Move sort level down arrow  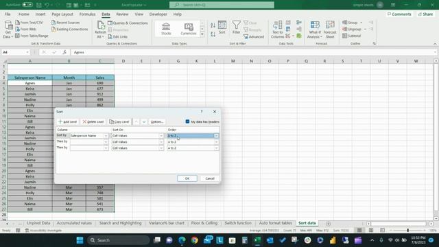tap(144, 122)
